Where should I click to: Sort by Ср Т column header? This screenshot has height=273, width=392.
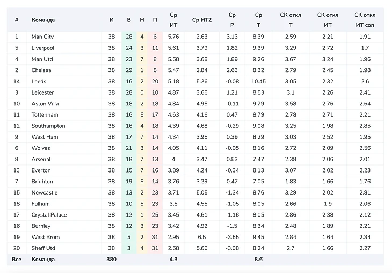[x=258, y=20]
